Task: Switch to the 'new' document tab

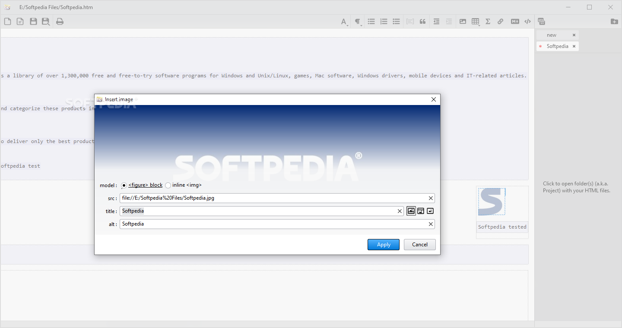Action: coord(552,35)
